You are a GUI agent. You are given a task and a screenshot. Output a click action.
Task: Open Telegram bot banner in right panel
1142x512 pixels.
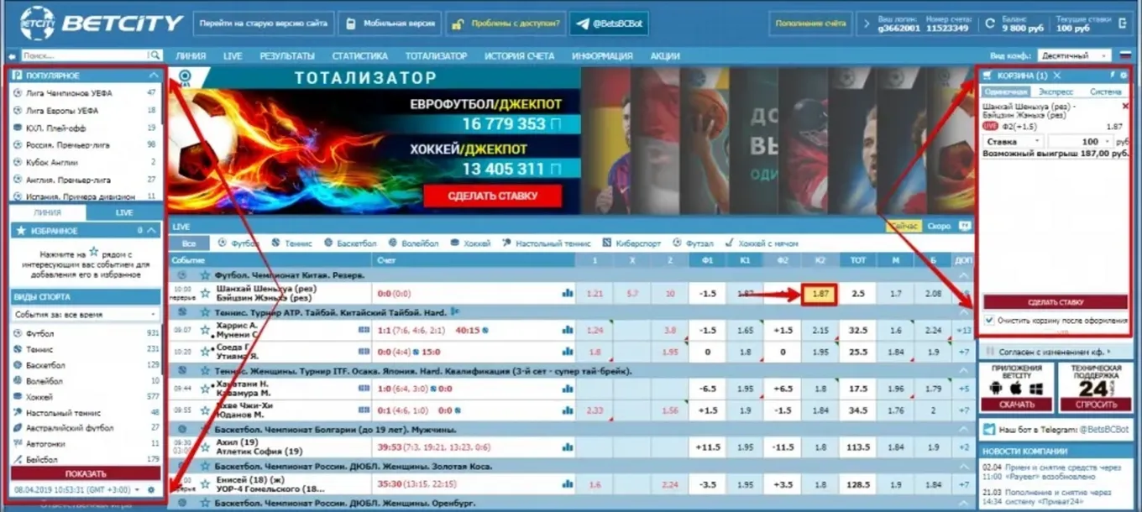(1055, 428)
